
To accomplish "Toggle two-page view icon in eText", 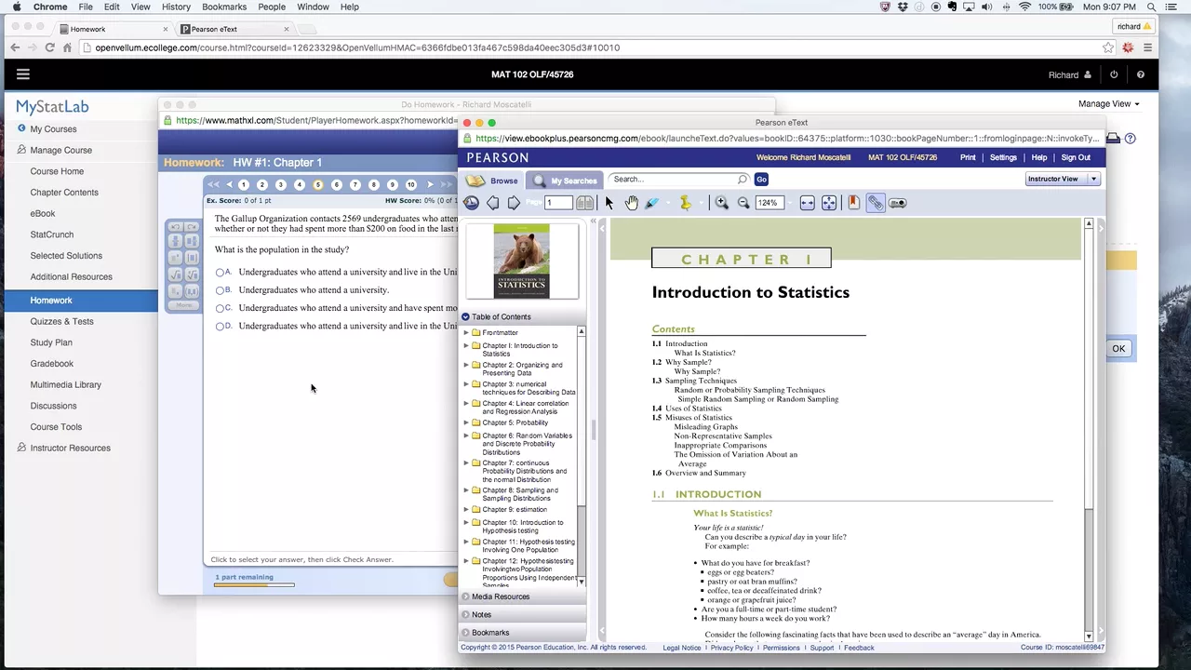I will click(x=584, y=203).
